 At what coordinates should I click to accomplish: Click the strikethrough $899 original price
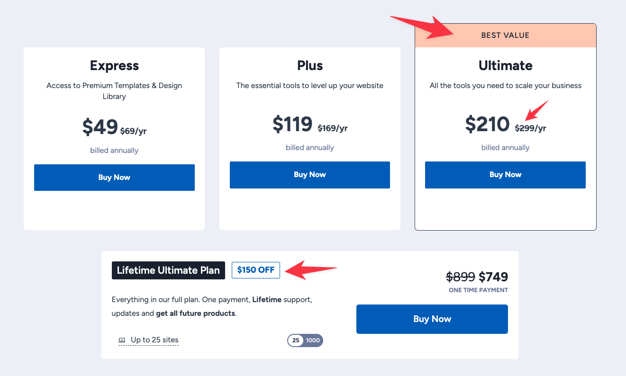pyautogui.click(x=460, y=277)
